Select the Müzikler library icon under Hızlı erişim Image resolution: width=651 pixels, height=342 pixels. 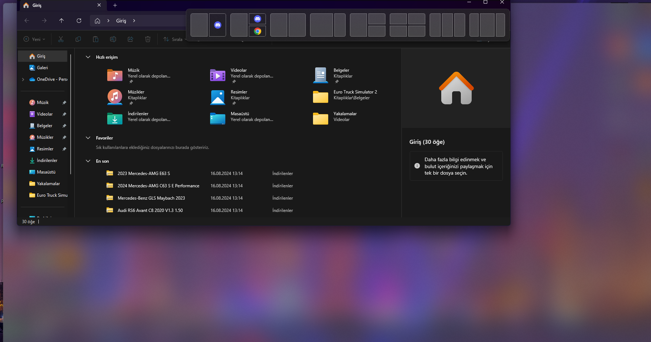(115, 97)
